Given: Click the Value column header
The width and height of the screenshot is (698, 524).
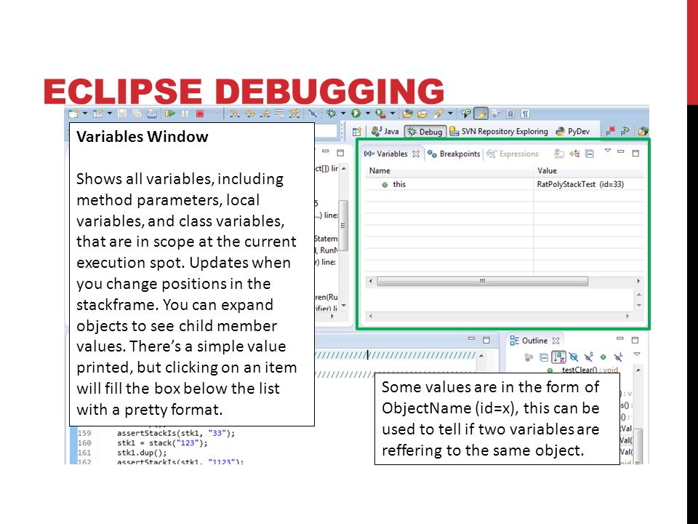Looking at the screenshot, I should (589, 170).
